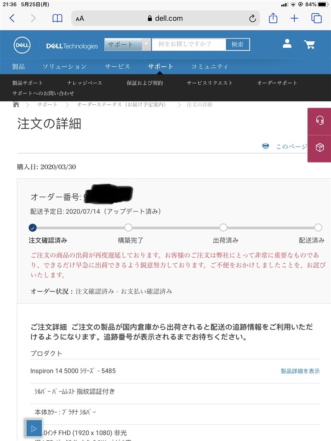The image size is (331, 441).
Task: Click the 配送予定日: 2020/07/14 text
Action: coord(96,211)
